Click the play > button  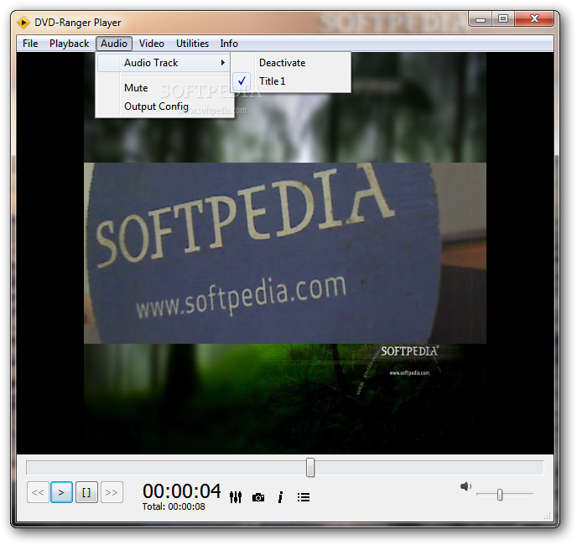coord(61,492)
